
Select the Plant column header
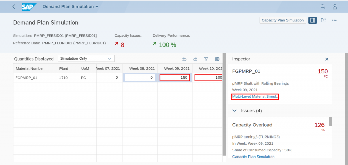[x=68, y=69]
